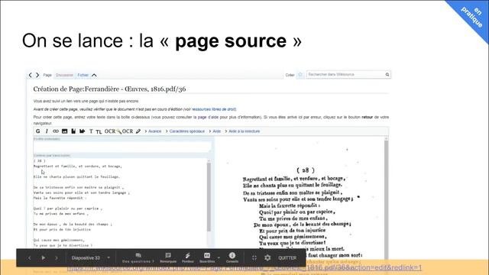Viewport: 489px width, 275px height.
Task: Open the page d'aide link
Action: point(208,117)
